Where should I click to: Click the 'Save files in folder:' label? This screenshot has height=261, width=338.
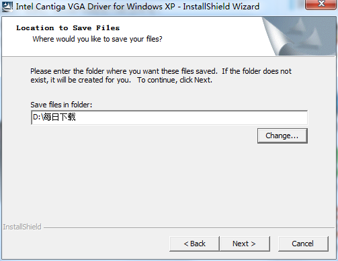click(x=61, y=105)
